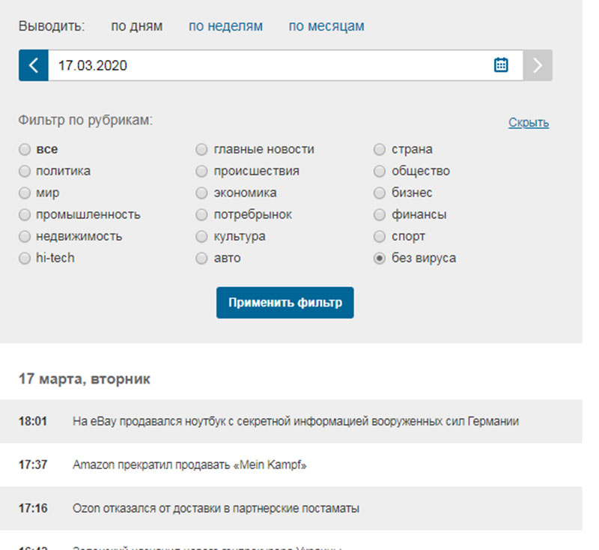This screenshot has width=599, height=550.
Task: Pick the 'спорт' rubric filter
Action: [x=380, y=236]
